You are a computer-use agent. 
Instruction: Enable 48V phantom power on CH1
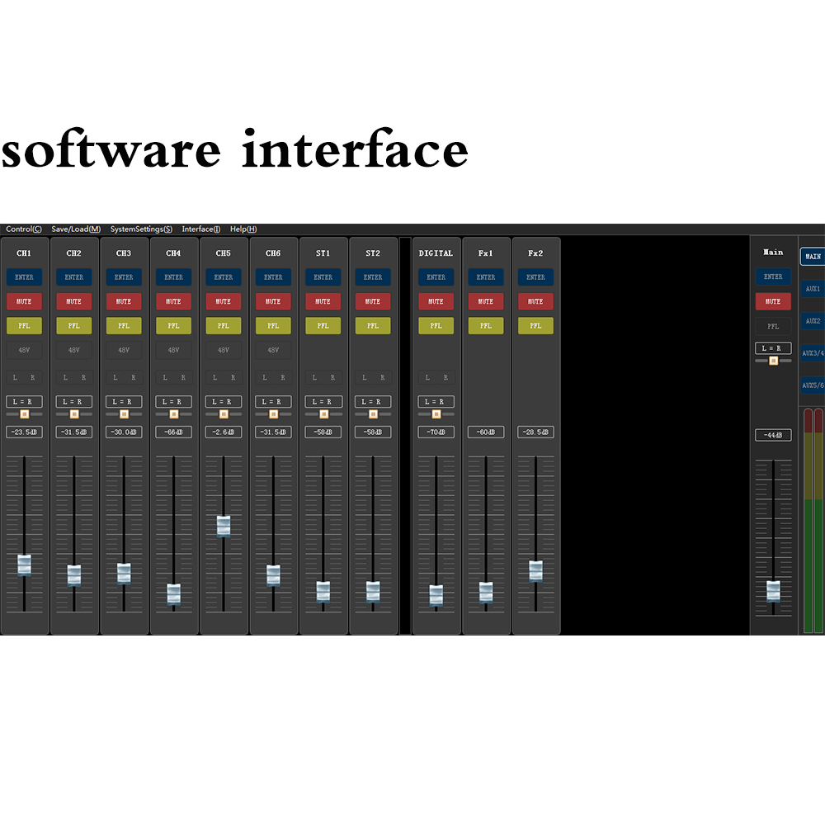pyautogui.click(x=24, y=350)
